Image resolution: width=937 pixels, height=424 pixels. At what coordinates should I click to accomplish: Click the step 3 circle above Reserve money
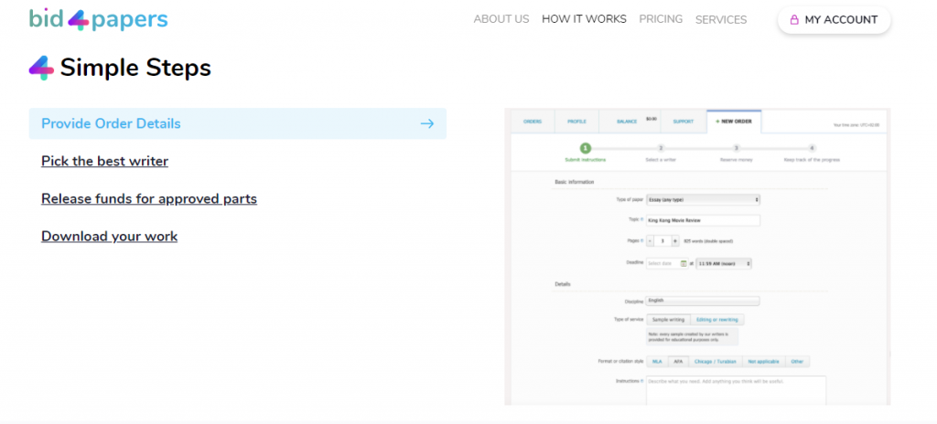pyautogui.click(x=737, y=148)
